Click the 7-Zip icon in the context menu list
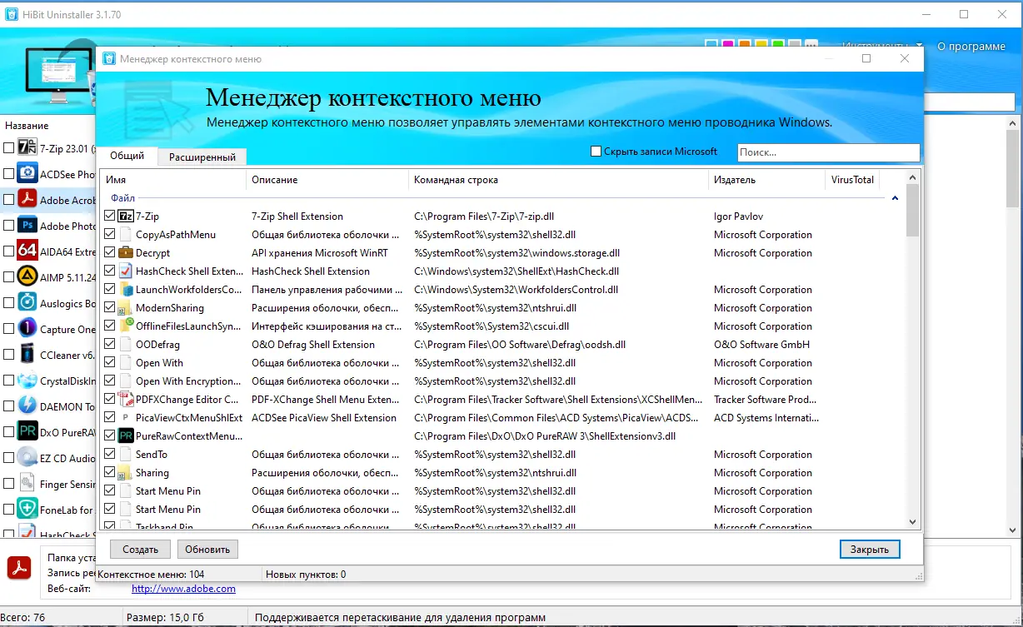Image resolution: width=1023 pixels, height=627 pixels. click(126, 216)
